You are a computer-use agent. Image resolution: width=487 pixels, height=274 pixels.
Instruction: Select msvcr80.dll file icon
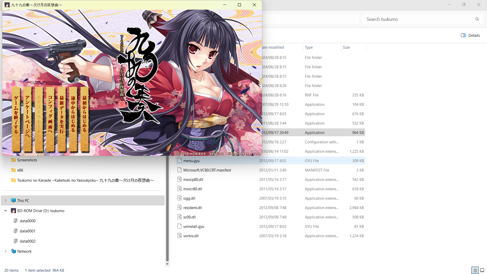coord(180,189)
